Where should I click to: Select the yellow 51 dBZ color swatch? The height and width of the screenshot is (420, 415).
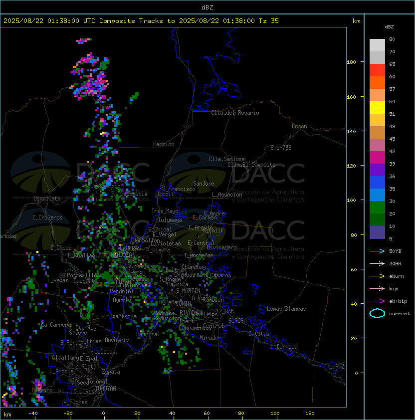[377, 108]
